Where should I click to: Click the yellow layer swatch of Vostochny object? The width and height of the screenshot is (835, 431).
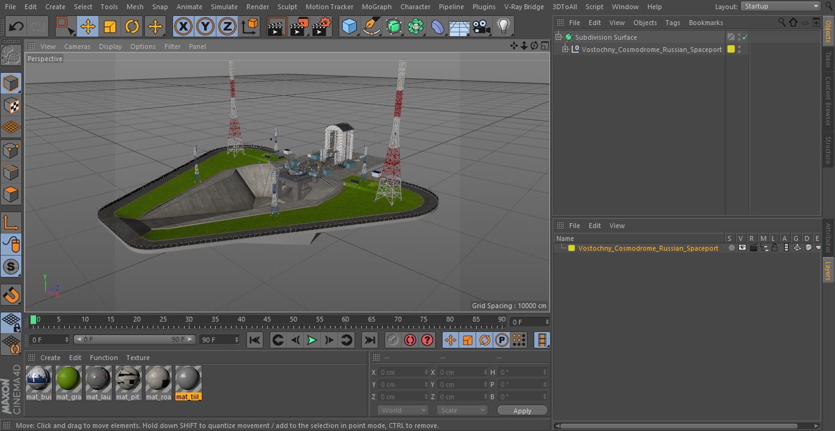click(x=731, y=50)
